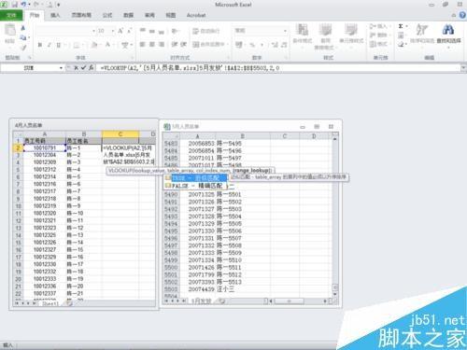Image resolution: width=467 pixels, height=350 pixels.
Task: Open the font size dropdown showing 10
Action: [x=113, y=31]
